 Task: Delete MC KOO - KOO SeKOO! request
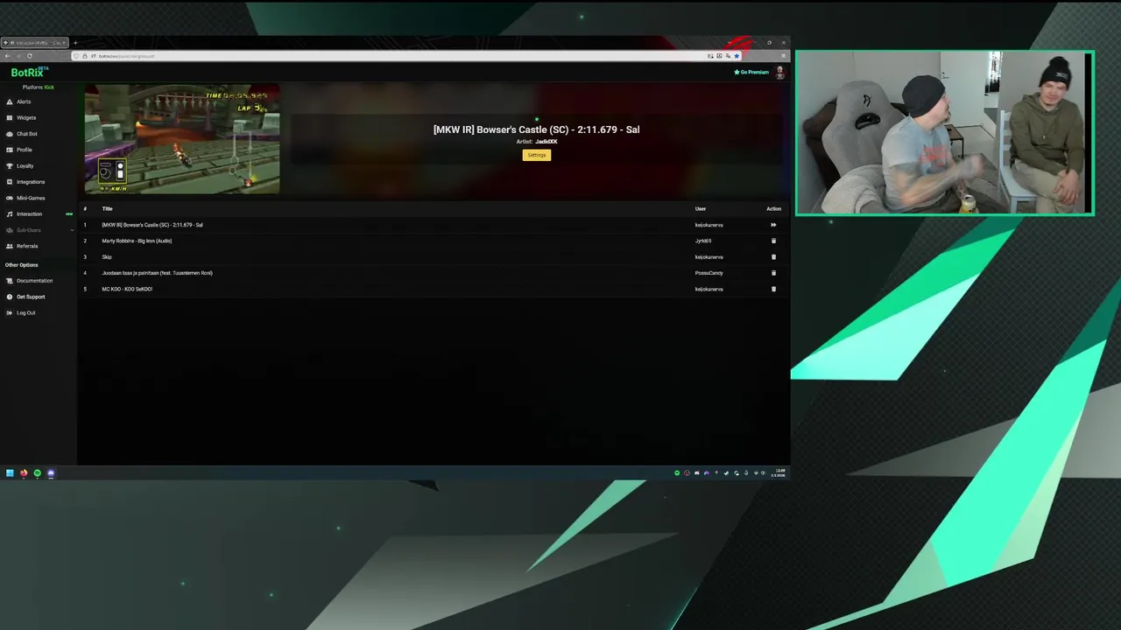pyautogui.click(x=773, y=289)
